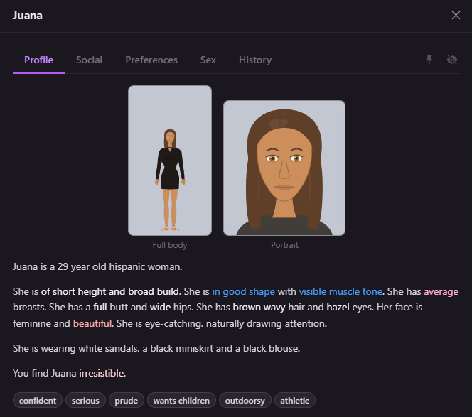This screenshot has height=417, width=472.
Task: Toggle the crossed-eye visibility icon
Action: click(x=452, y=60)
